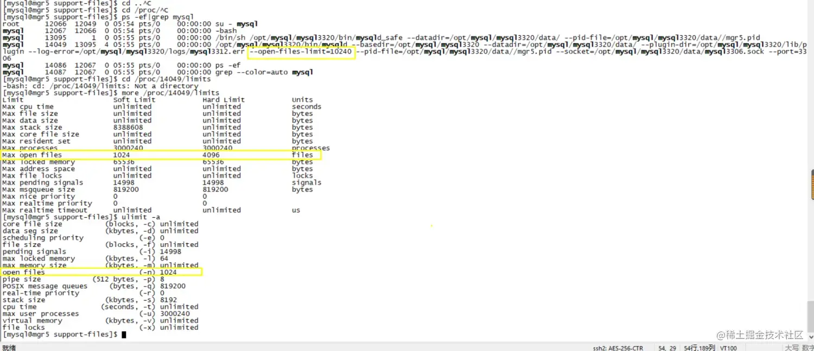This screenshot has width=814, height=351.
Task: Click the hard limit value '4096'
Action: pos(211,155)
